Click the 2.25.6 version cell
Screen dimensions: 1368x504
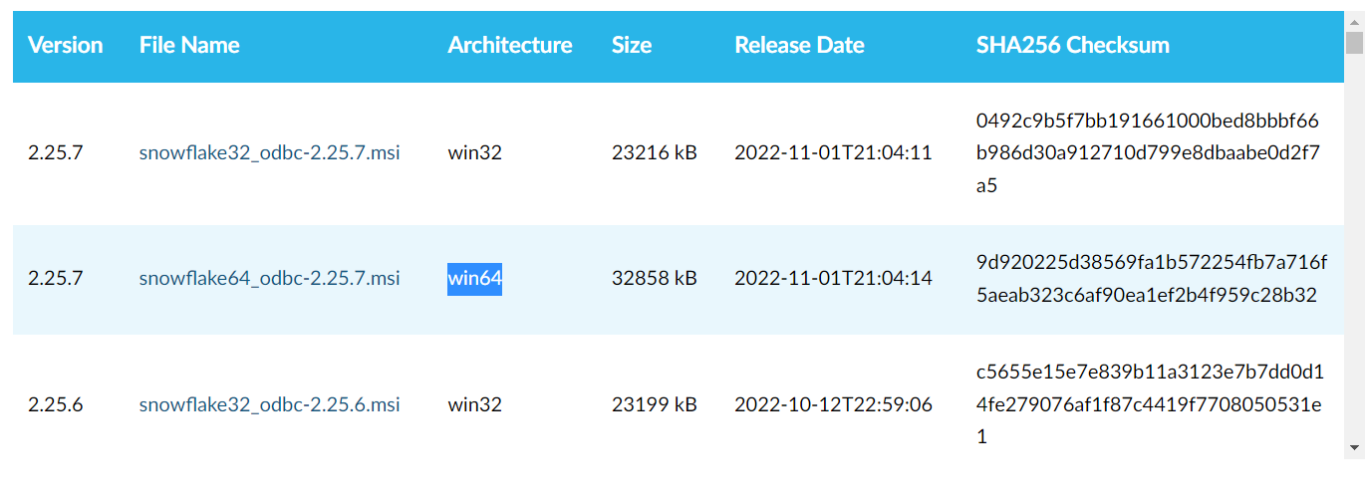pos(56,404)
